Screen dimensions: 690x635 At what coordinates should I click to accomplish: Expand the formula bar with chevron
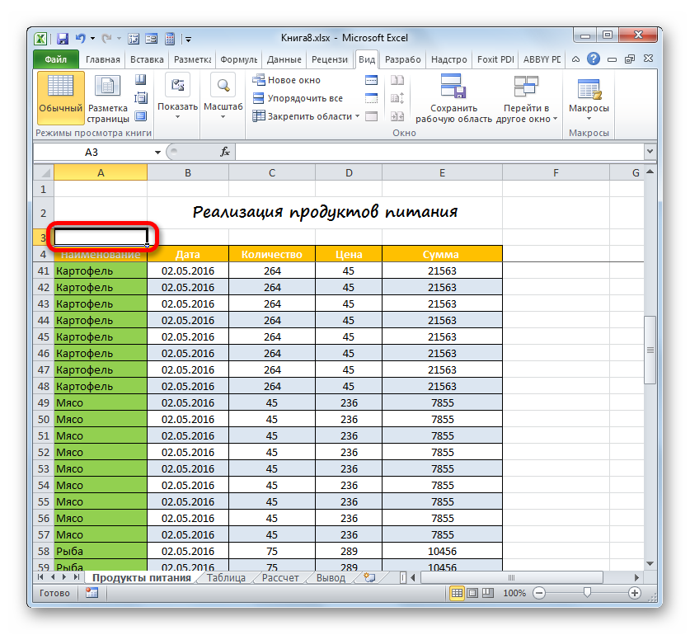click(650, 152)
